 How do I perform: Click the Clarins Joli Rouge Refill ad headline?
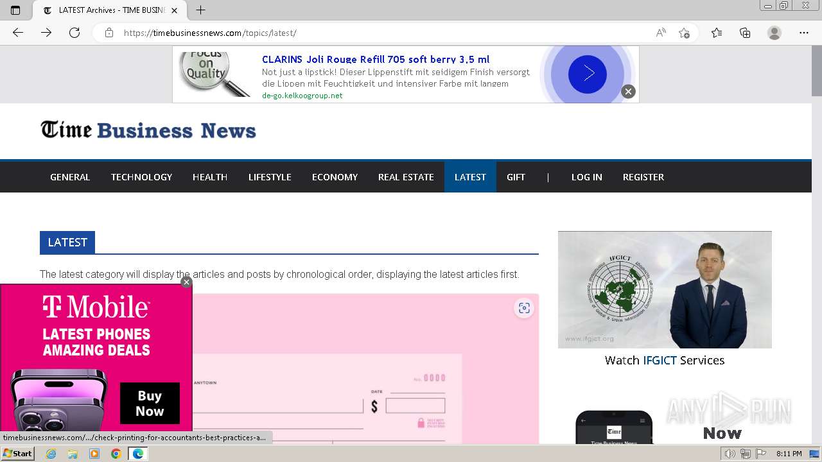[376, 59]
